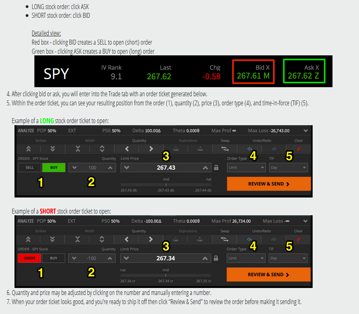The width and height of the screenshot is (359, 314).
Task: Collapse long ticket using chevron beside Max Loss -26,743.00
Action: coord(306,131)
